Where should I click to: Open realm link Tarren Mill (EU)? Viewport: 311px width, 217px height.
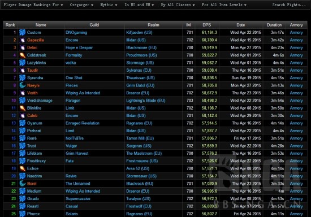click(x=140, y=138)
